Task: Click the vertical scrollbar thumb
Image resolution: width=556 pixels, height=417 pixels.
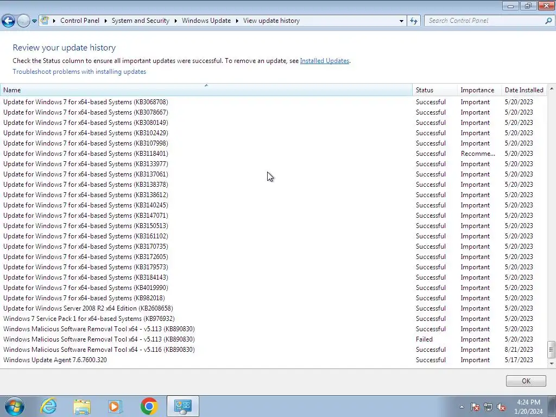Action: [552, 349]
